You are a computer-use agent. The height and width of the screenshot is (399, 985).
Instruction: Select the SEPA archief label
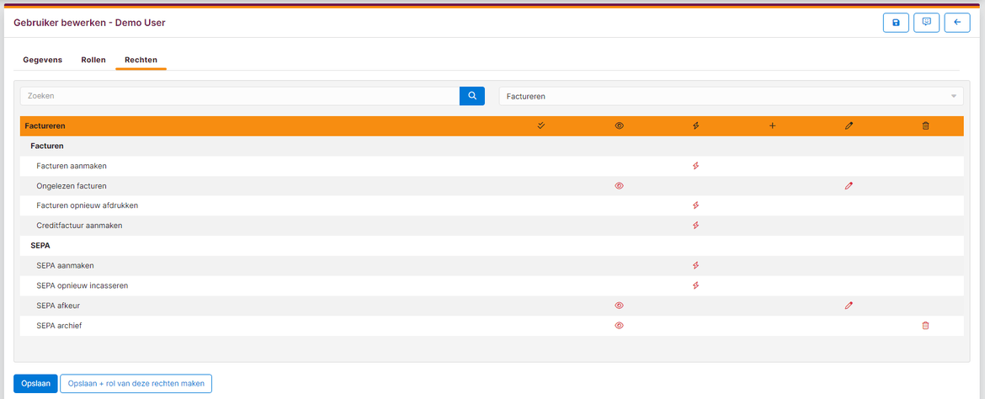pos(60,326)
